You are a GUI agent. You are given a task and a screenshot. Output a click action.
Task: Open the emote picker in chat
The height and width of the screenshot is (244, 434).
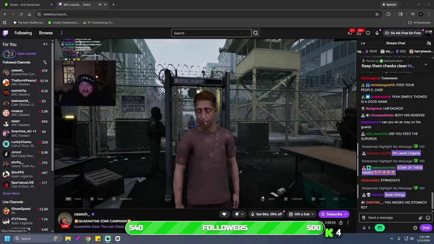[428, 218]
